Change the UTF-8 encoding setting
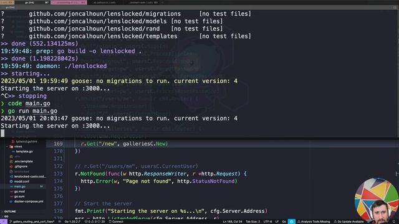Image resolution: width=399 pixels, height=224 pixels. (267, 222)
